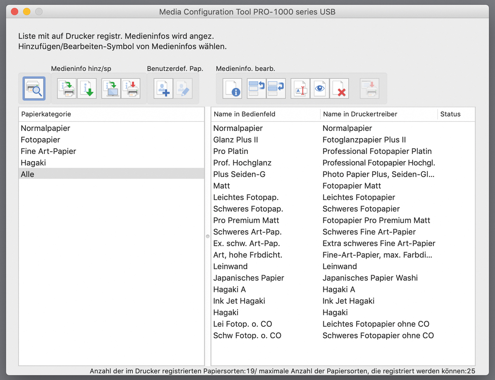Select the Pro Platin media row
Screen dimensions: 495x380
231,152
